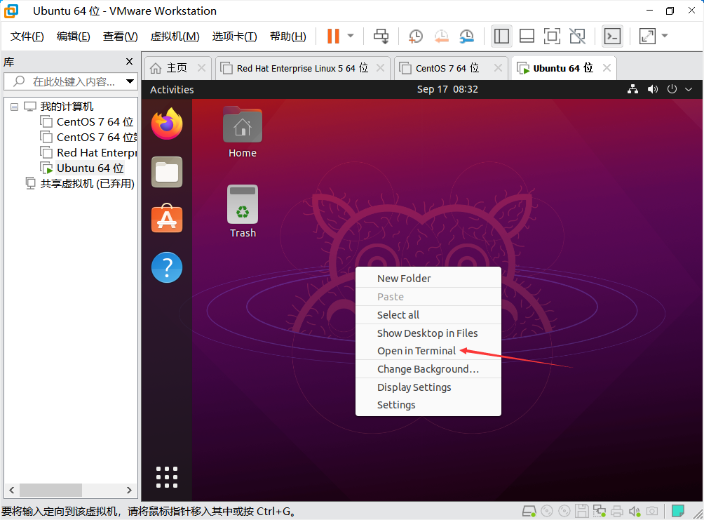Launch Firefox from the Ubuntu dock
This screenshot has width=704, height=520.
[167, 124]
